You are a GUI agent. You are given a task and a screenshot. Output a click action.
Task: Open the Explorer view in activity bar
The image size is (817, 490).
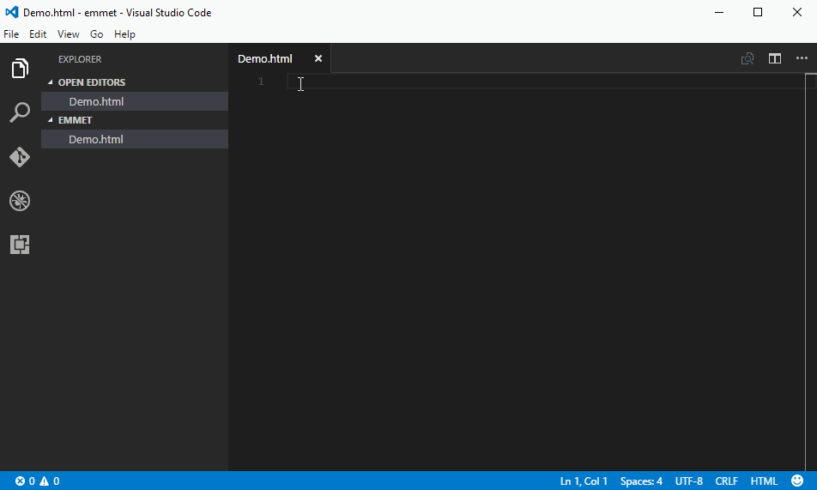[20, 69]
